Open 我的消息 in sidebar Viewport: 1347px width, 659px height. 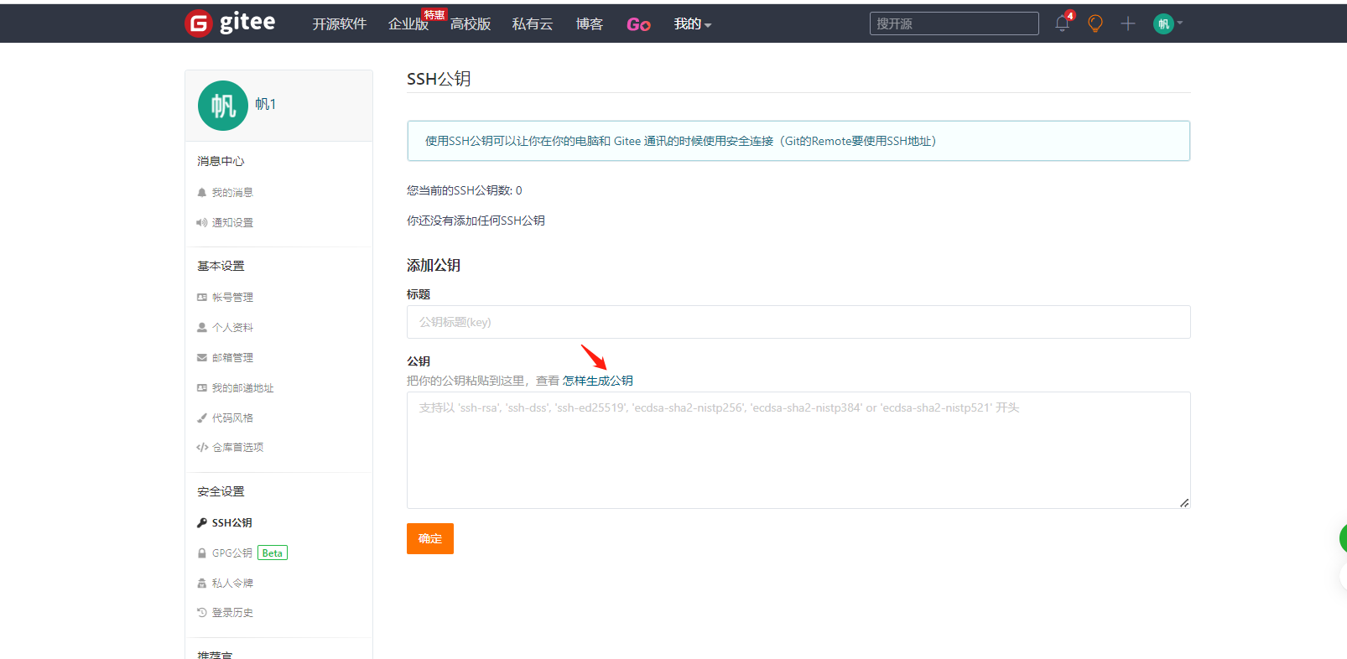pos(232,193)
